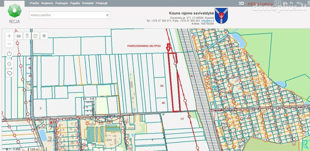Click the info@krs.lt email link

208,21
